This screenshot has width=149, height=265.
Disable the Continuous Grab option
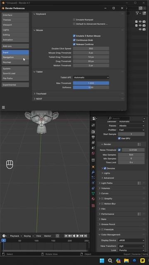tap(74, 40)
